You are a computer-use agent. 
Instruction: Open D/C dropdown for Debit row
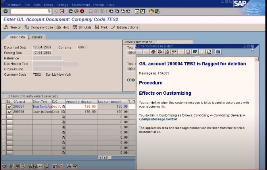63,107
